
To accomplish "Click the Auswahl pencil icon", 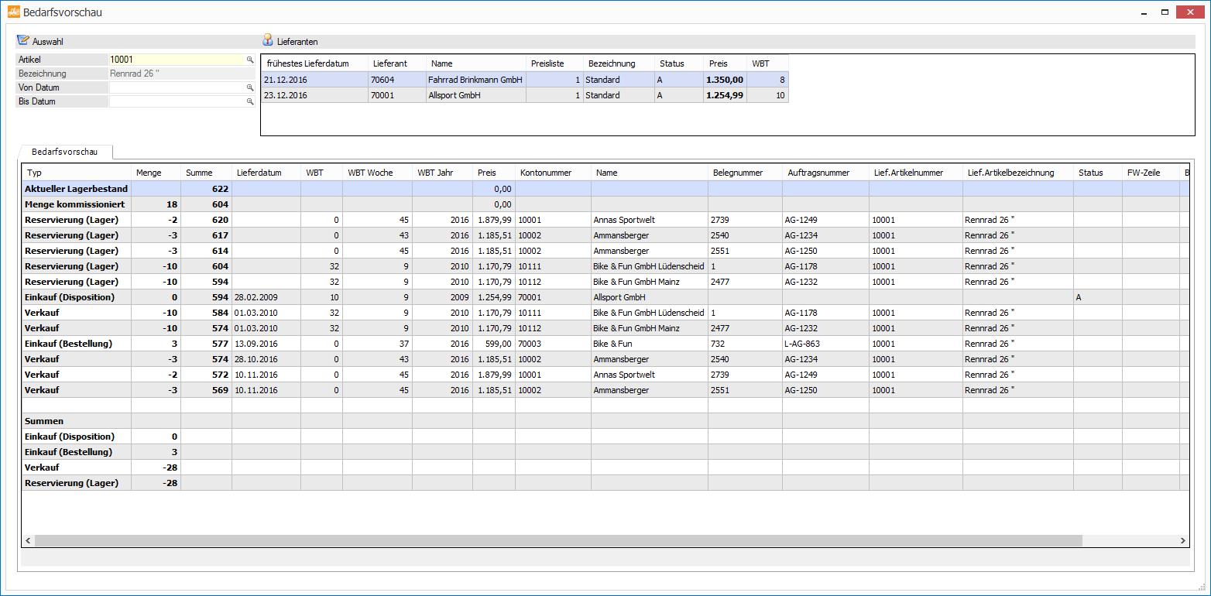I will click(22, 41).
